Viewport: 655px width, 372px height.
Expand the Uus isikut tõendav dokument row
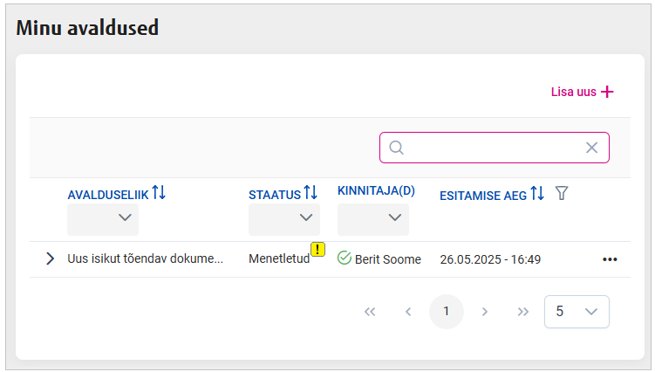pos(50,258)
